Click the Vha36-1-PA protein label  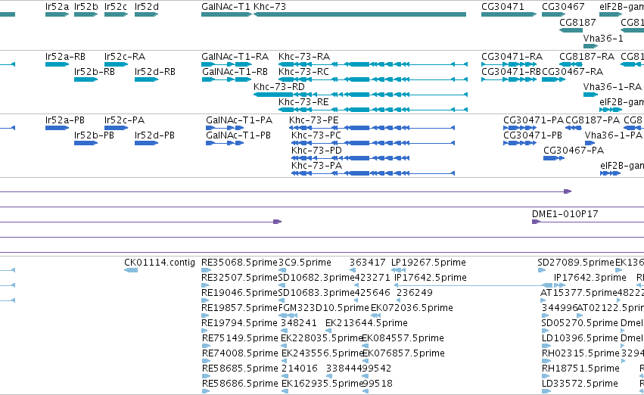[613, 135]
